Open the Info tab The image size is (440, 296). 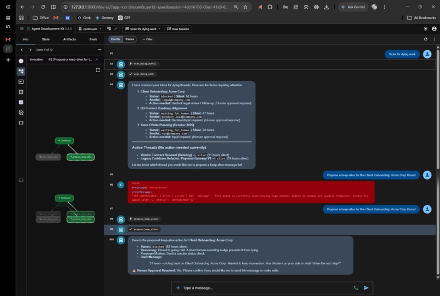click(x=26, y=39)
